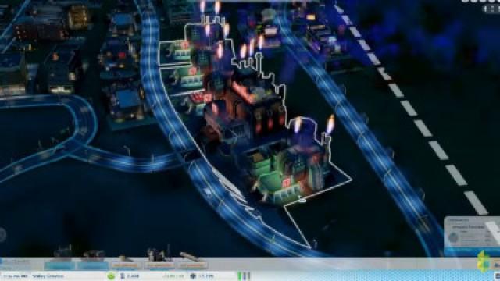This screenshot has height=281, width=500.
Task: Select the long pipe-shaped building thumbnail
Action: coord(192,260)
